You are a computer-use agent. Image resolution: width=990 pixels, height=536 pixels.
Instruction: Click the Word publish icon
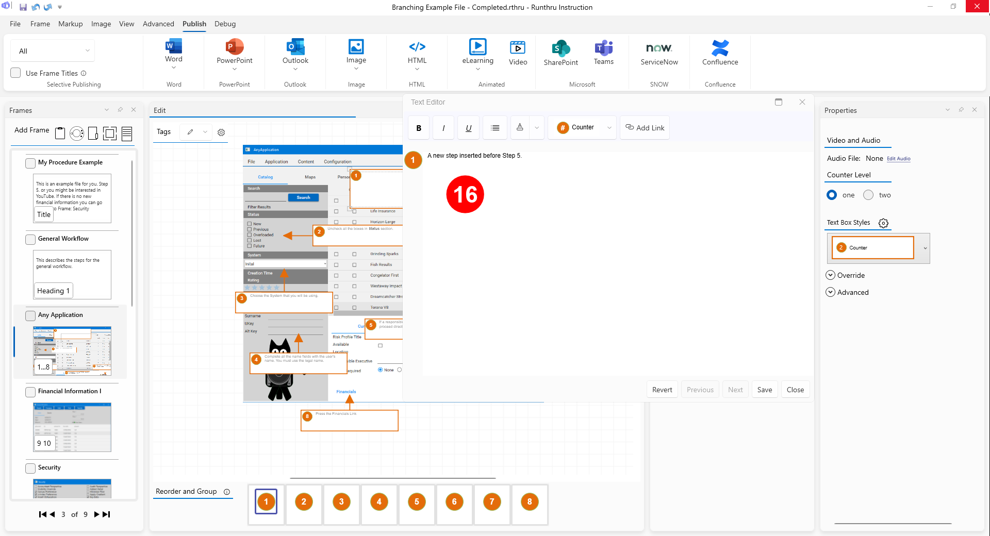pos(173,47)
